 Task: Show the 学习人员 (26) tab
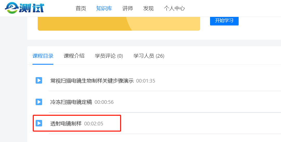point(149,56)
